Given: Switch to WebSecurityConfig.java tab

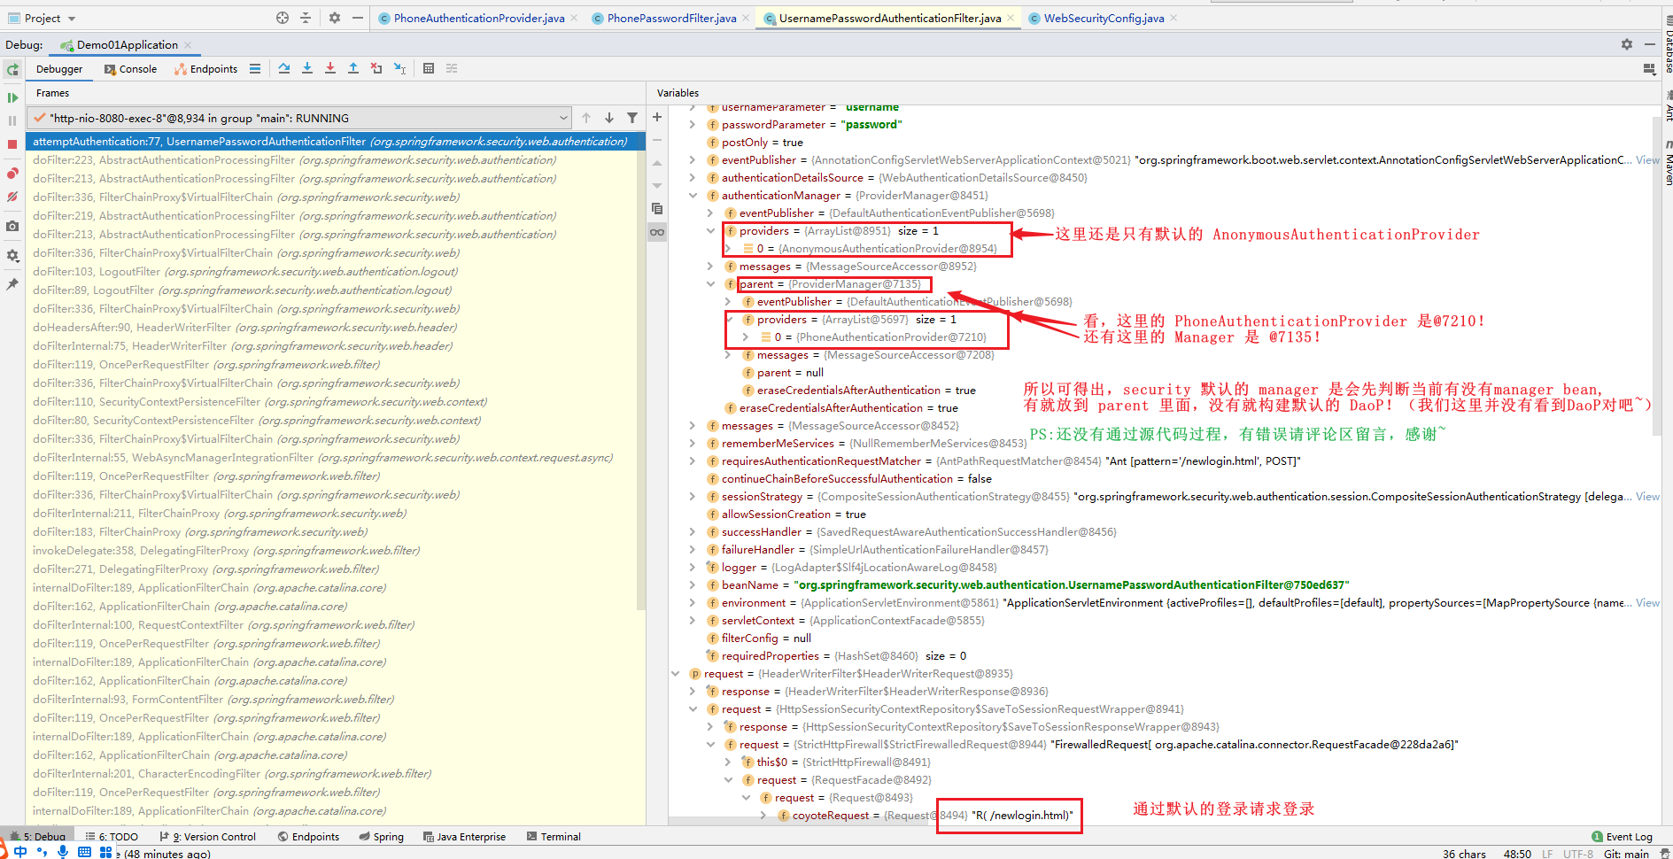Looking at the screenshot, I should (x=1102, y=17).
